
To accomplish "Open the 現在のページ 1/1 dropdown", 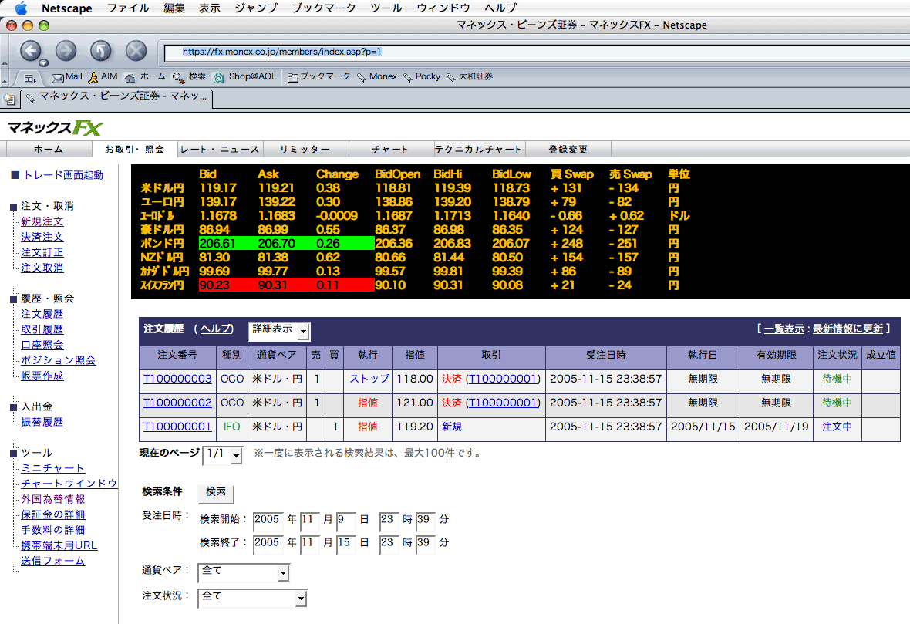I will click(x=222, y=455).
